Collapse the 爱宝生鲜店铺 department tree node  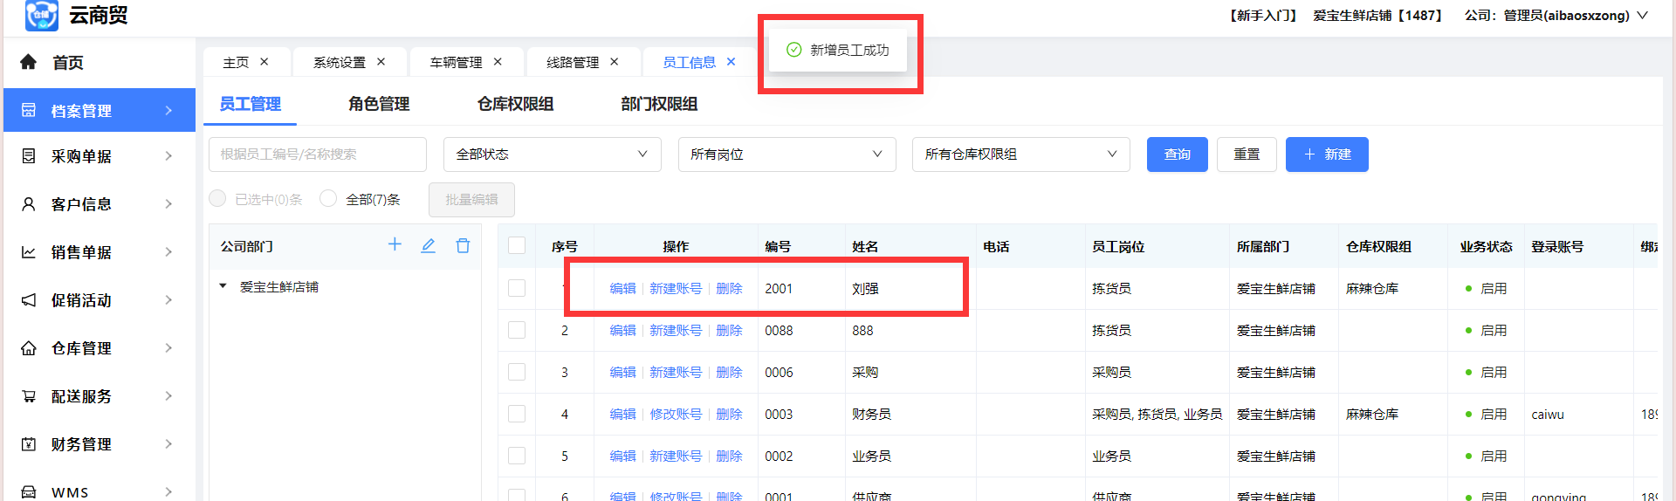tap(223, 286)
